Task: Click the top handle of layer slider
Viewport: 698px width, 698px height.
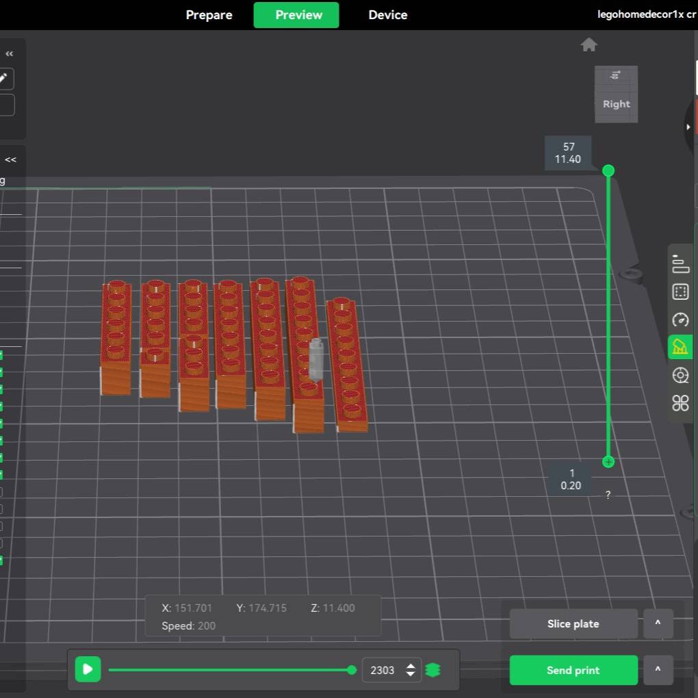Action: pyautogui.click(x=608, y=170)
